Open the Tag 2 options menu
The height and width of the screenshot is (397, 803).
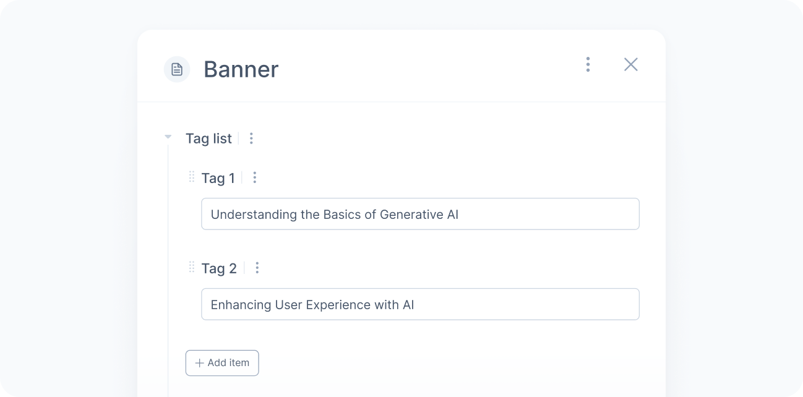tap(257, 268)
